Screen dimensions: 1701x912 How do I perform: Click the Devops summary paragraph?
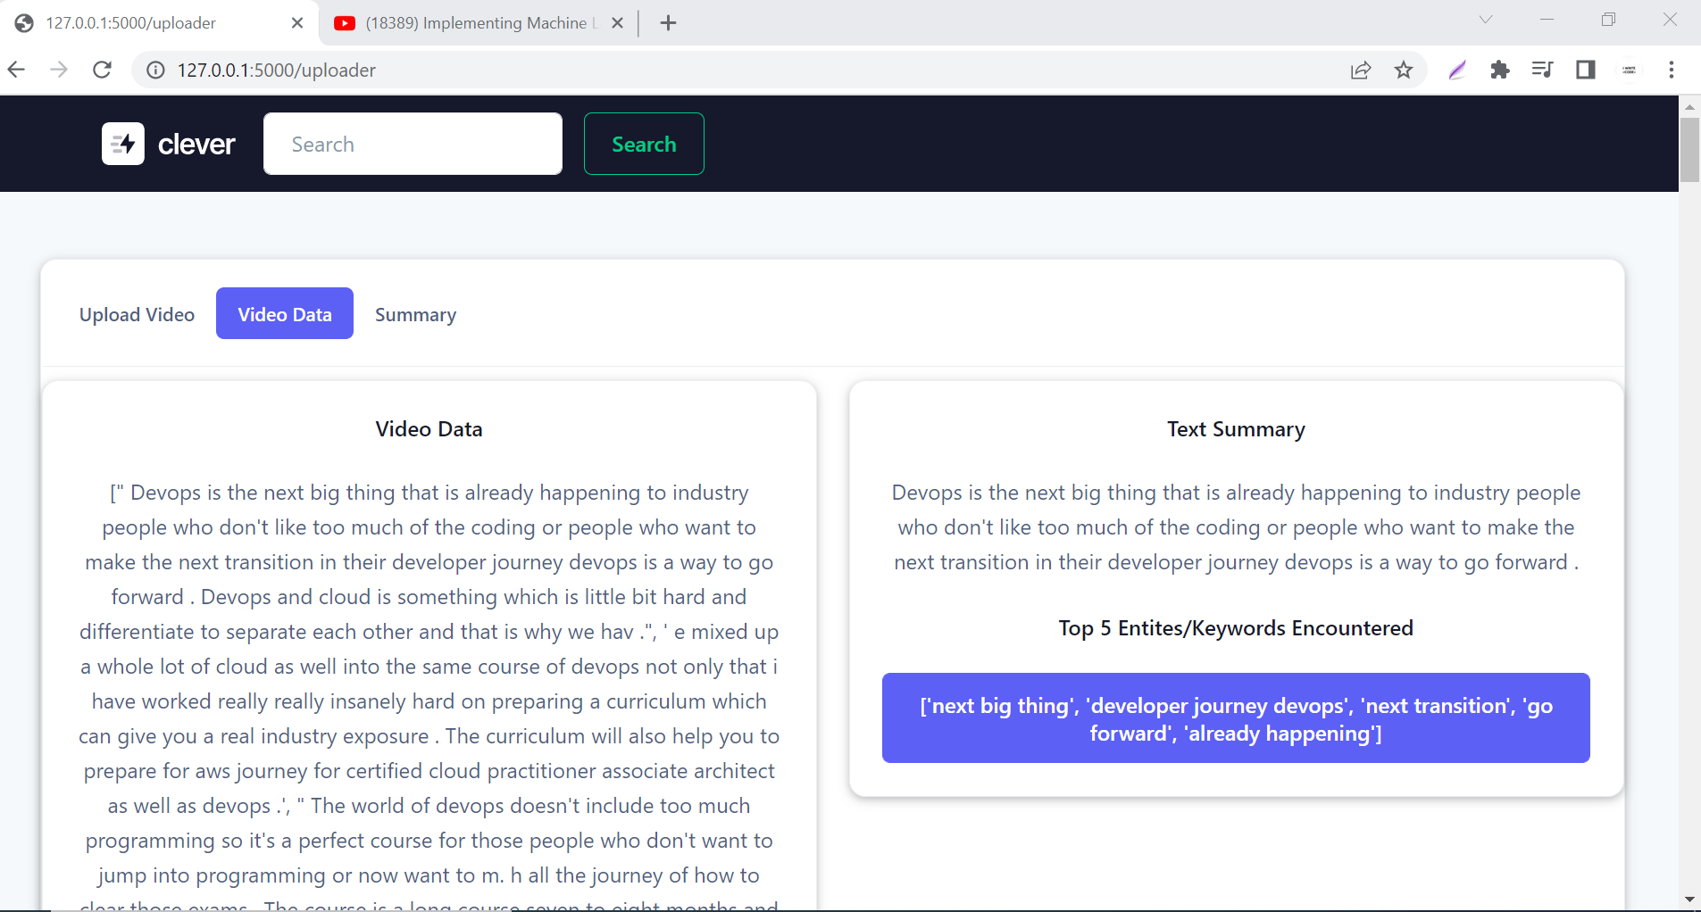point(1236,527)
